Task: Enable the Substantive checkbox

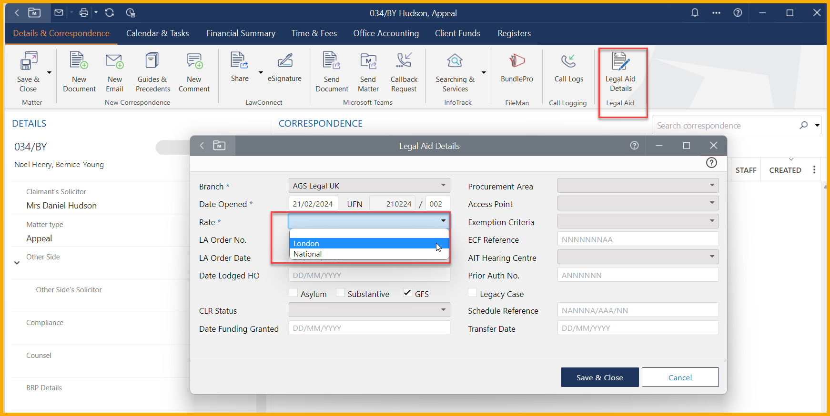Action: pos(341,293)
